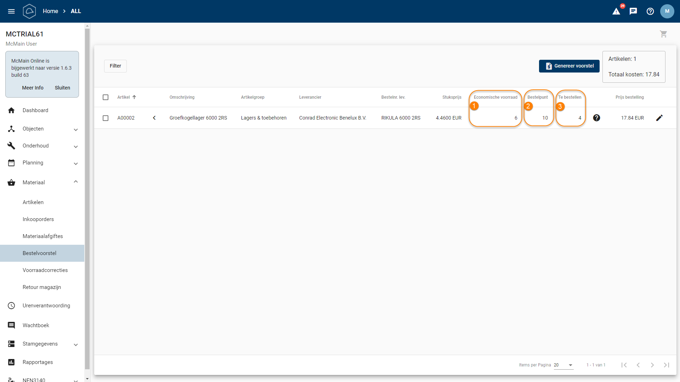The image size is (680, 382).
Task: Open the Items per Pagina dropdown
Action: coord(563,365)
